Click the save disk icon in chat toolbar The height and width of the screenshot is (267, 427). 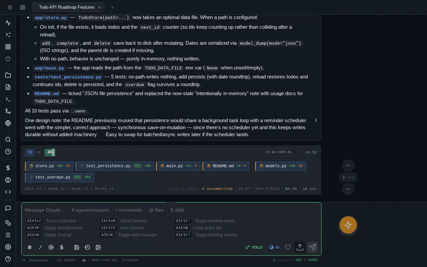[x=76, y=248]
